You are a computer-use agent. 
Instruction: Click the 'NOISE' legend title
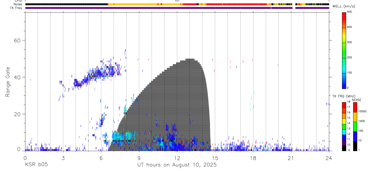pos(356,100)
